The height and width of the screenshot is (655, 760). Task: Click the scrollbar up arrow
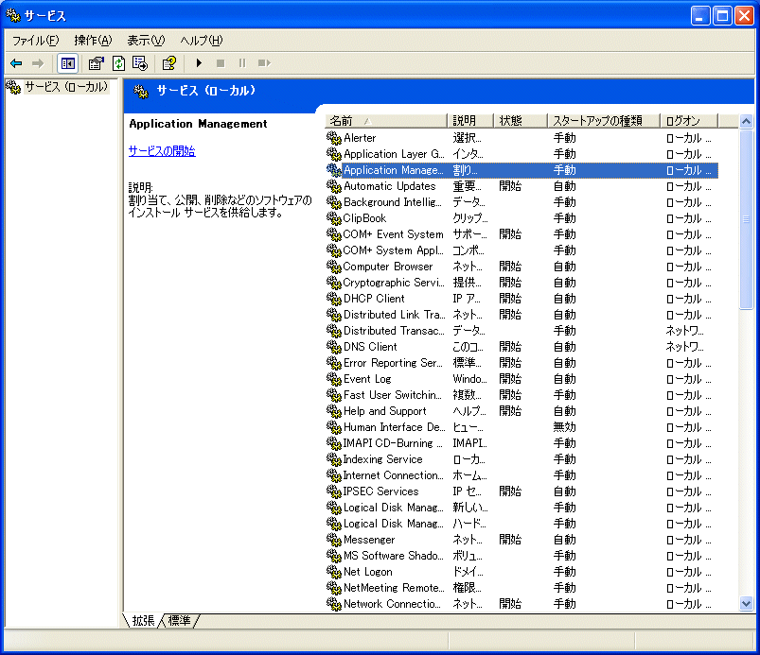point(746,121)
